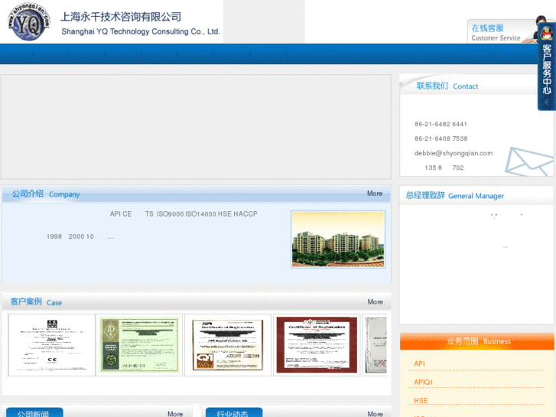
Task: Click email debbie@shyongqian.com
Action: click(x=454, y=153)
